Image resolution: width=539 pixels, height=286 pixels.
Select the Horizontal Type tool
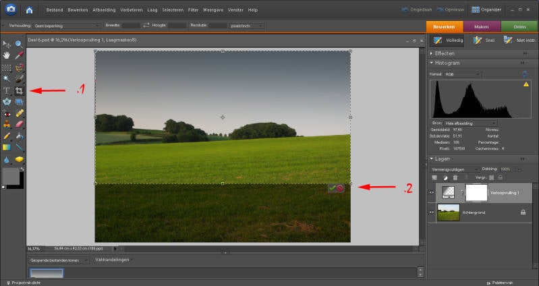coord(7,90)
